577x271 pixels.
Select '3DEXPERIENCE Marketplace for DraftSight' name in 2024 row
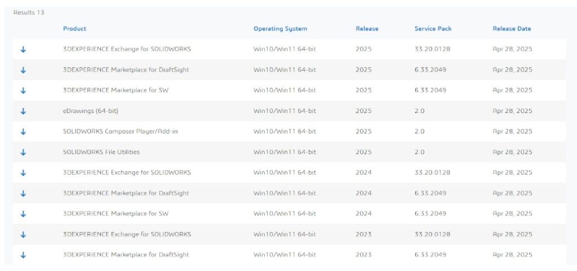click(126, 193)
